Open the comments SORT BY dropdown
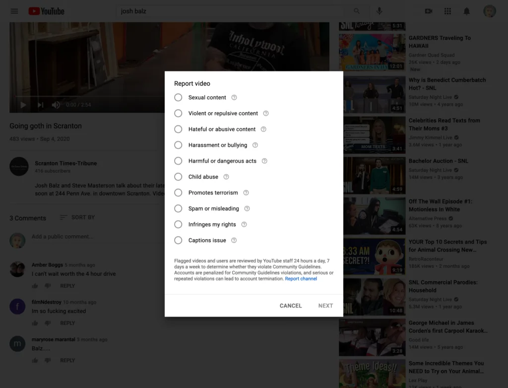The height and width of the screenshot is (388, 508). coord(77,217)
